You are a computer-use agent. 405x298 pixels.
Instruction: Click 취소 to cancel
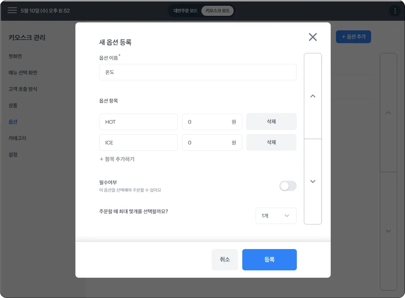[225, 260]
